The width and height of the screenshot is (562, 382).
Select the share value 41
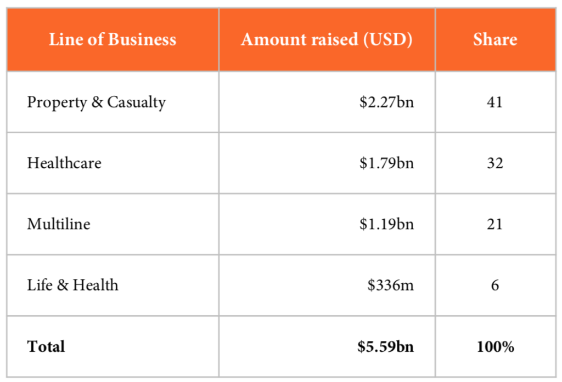pyautogui.click(x=494, y=102)
